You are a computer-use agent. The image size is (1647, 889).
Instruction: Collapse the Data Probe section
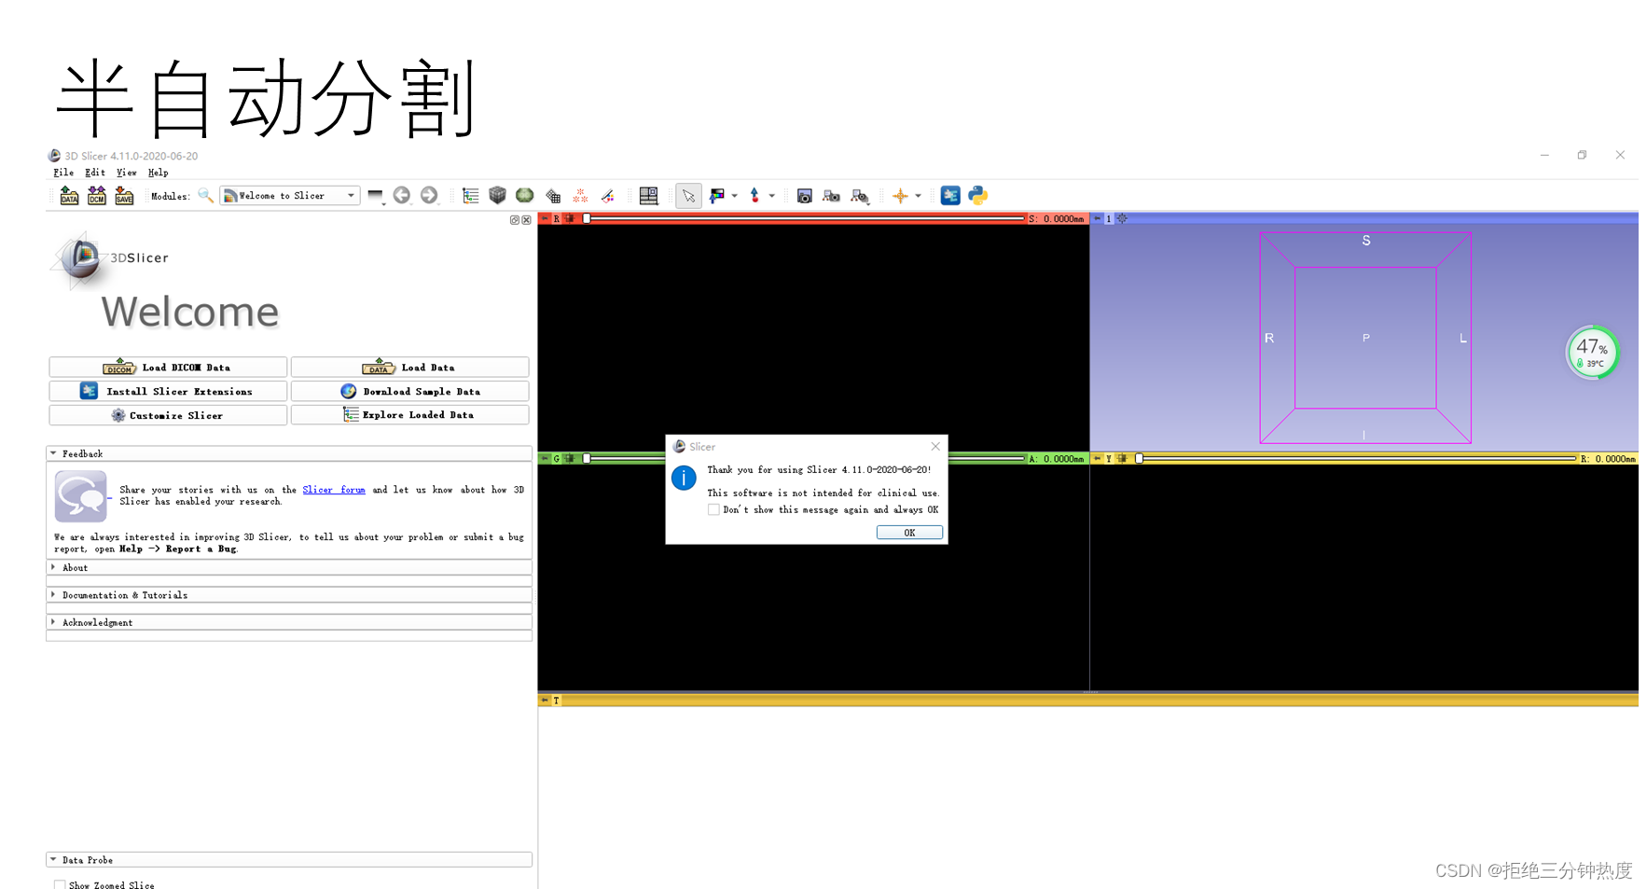click(289, 860)
